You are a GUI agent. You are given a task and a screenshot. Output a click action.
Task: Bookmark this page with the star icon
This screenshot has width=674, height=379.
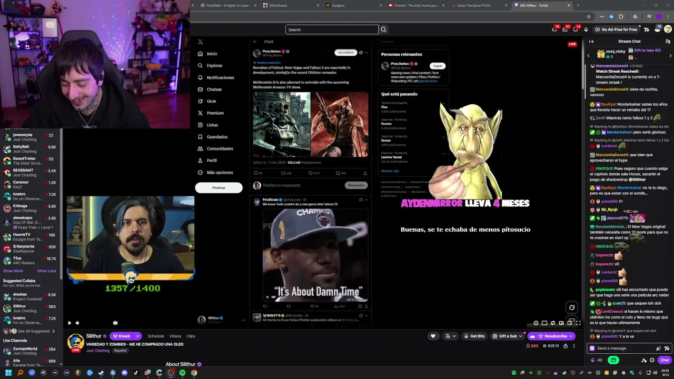click(589, 16)
